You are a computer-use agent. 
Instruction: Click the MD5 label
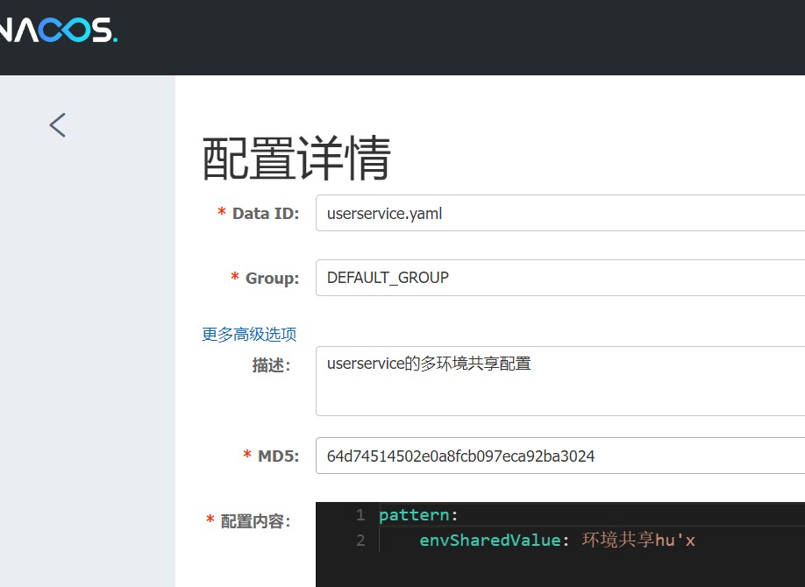278,456
